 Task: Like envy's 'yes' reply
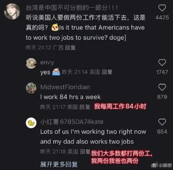(x=162, y=63)
